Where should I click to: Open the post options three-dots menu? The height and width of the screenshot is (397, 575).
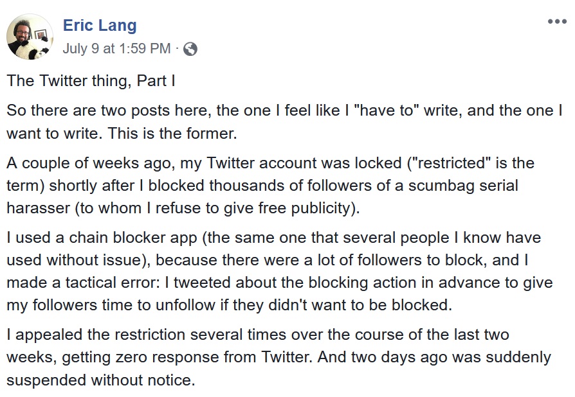pos(557,21)
